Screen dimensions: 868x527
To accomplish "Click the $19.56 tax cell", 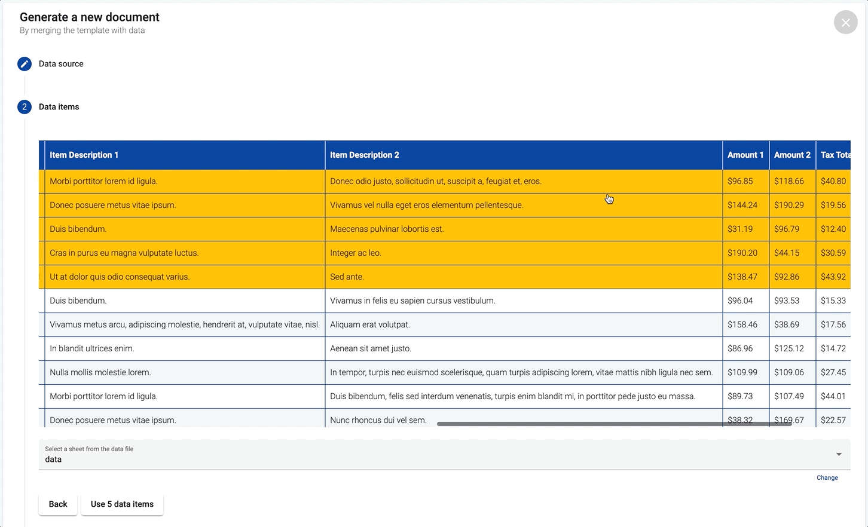I will (833, 206).
